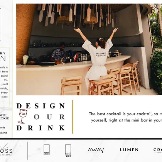This screenshot has height=162, width=162.
Task: Click the left panel paragraph mentioning Brand
Action: 4,82
